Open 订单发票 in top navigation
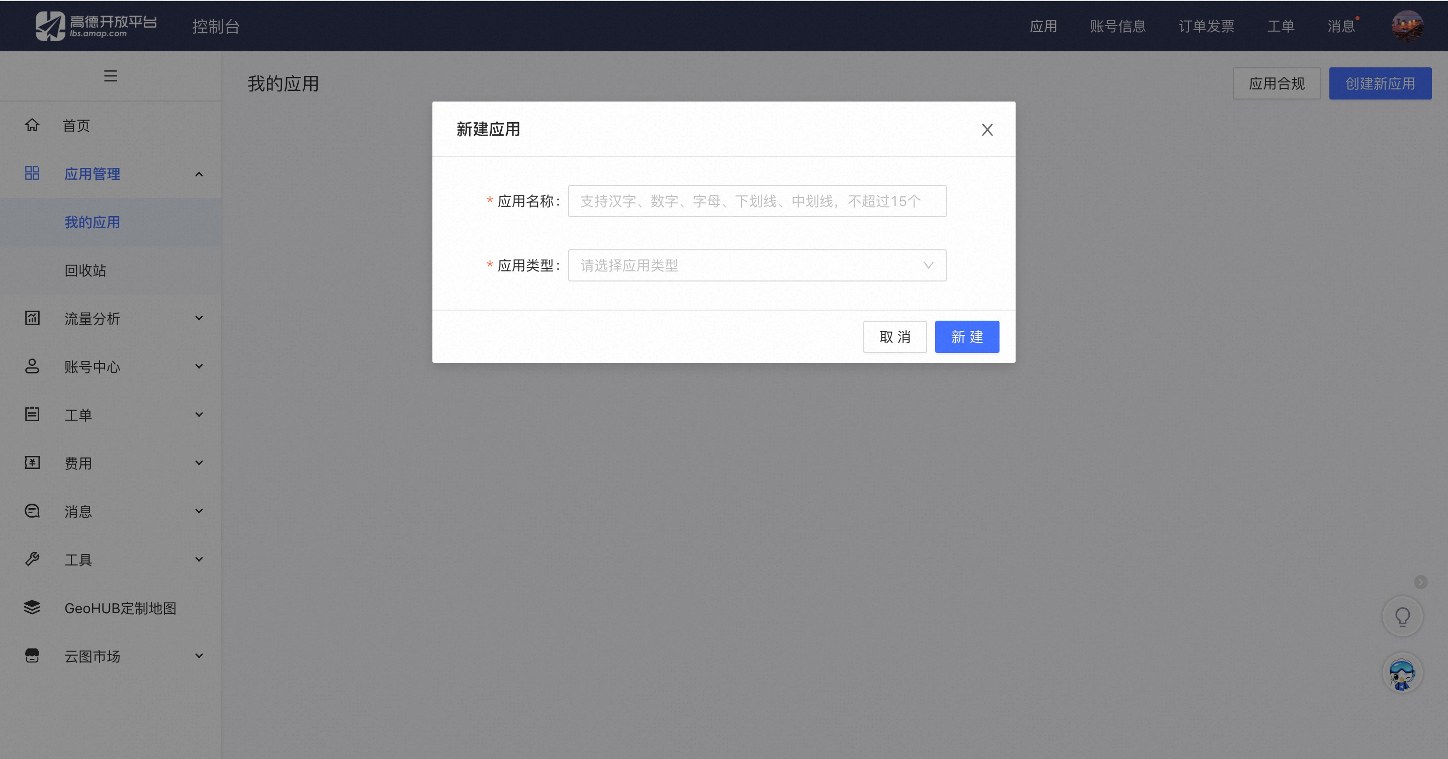 tap(1206, 27)
